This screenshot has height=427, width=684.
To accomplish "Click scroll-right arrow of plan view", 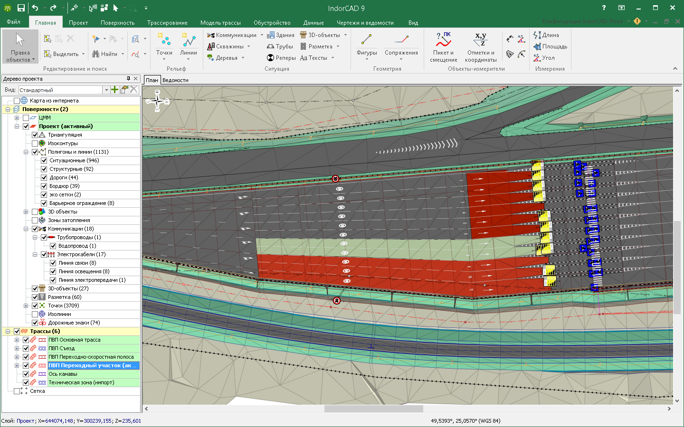I will [x=669, y=408].
